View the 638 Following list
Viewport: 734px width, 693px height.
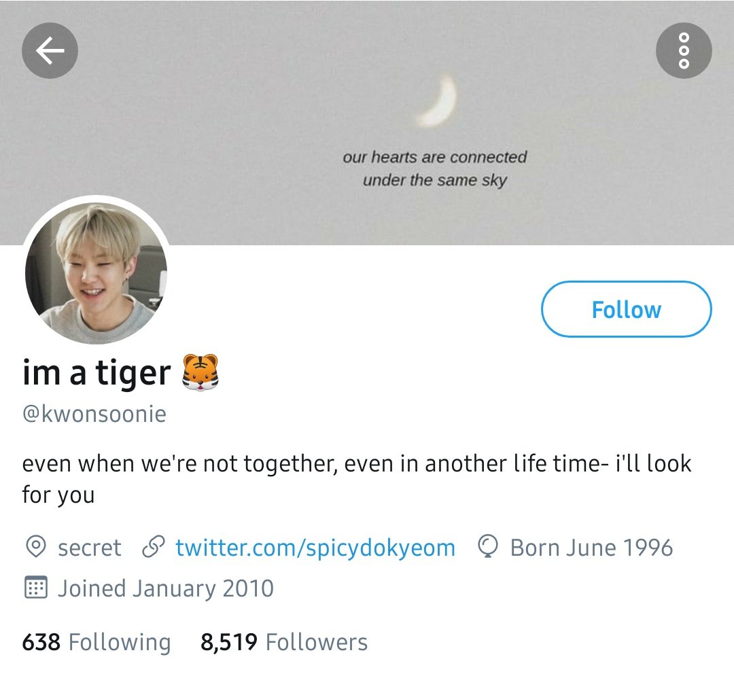(x=97, y=642)
